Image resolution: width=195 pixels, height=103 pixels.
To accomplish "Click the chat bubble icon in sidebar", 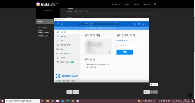I will pyautogui.click(x=57, y=49).
